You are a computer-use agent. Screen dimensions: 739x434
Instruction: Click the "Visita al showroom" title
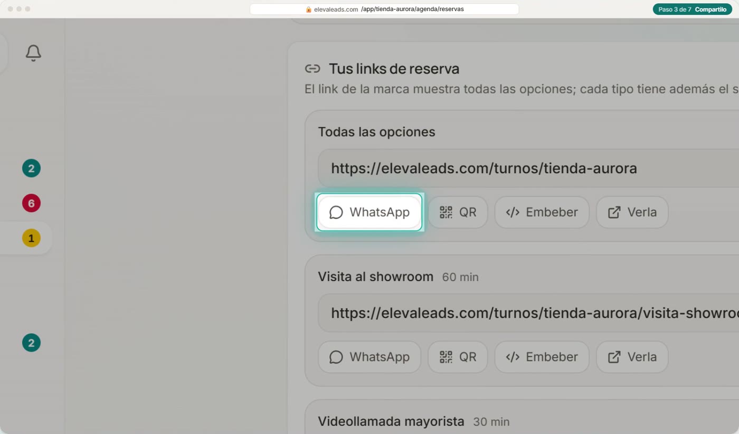(x=375, y=277)
